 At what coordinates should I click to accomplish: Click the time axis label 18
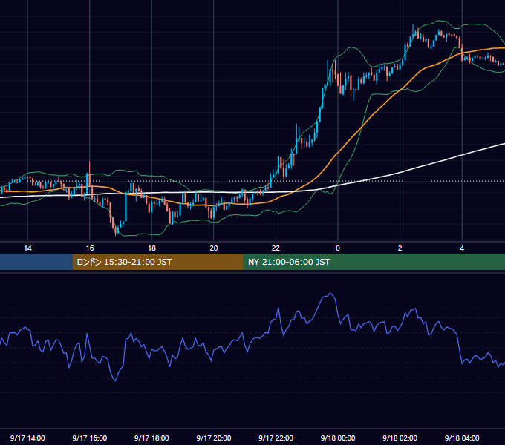click(151, 248)
